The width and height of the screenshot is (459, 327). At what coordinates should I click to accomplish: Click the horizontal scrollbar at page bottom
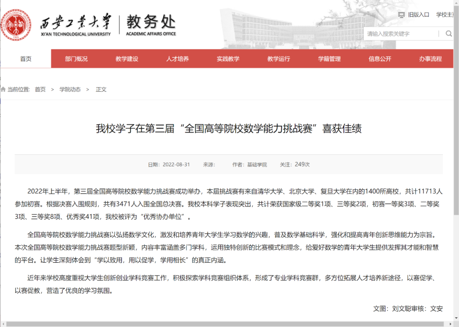[x=229, y=324]
